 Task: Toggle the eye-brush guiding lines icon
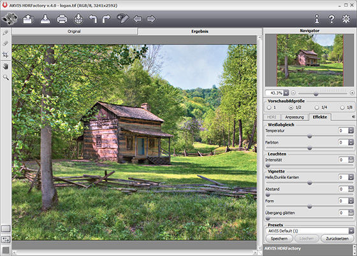tap(122, 18)
